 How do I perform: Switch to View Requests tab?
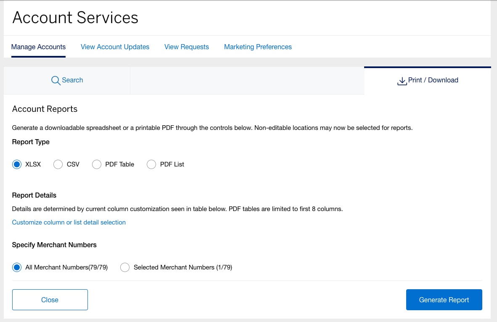point(187,47)
